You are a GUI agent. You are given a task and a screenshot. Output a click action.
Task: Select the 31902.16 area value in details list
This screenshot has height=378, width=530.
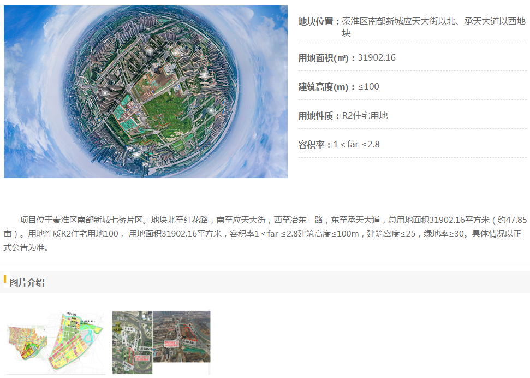point(377,58)
